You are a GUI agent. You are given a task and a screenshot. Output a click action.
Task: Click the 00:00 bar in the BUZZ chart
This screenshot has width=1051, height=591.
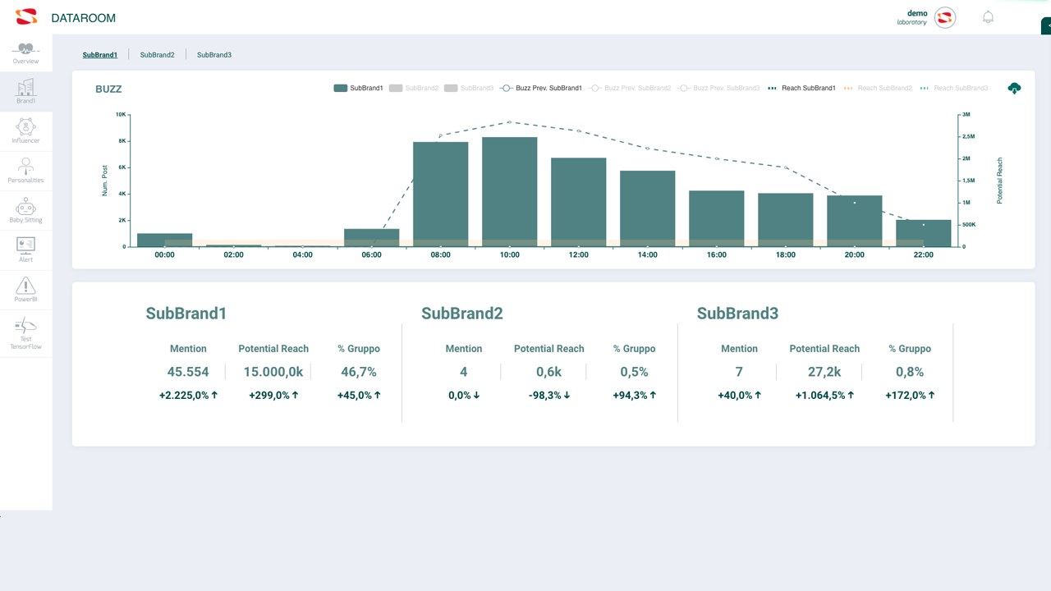click(x=164, y=240)
